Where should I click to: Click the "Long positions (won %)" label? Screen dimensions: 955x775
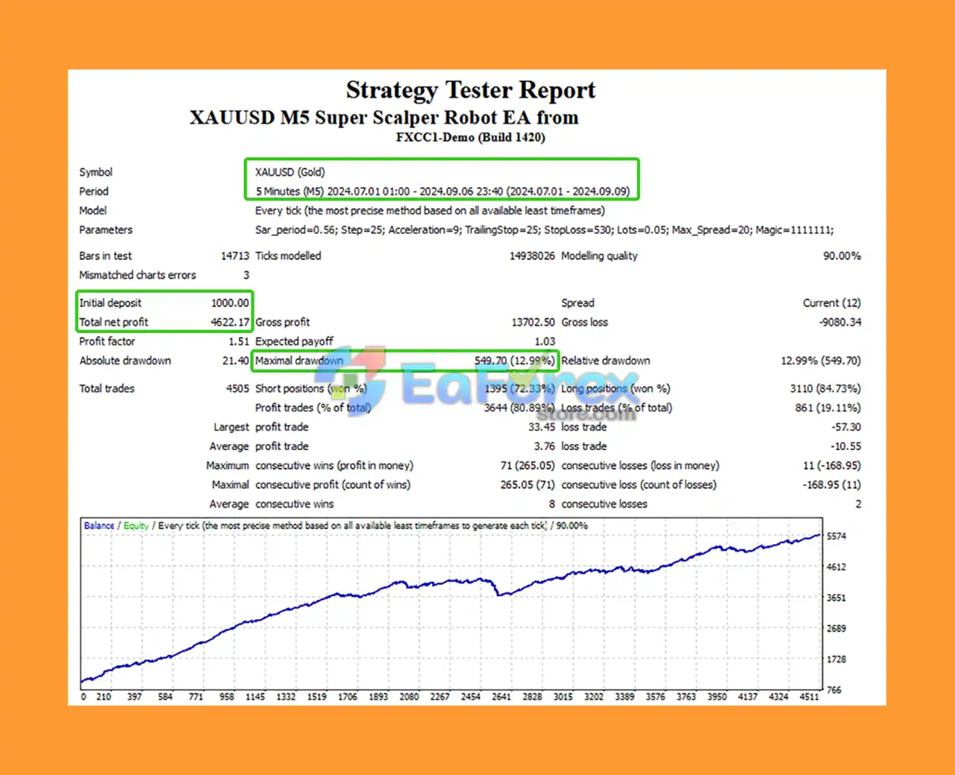coord(616,389)
